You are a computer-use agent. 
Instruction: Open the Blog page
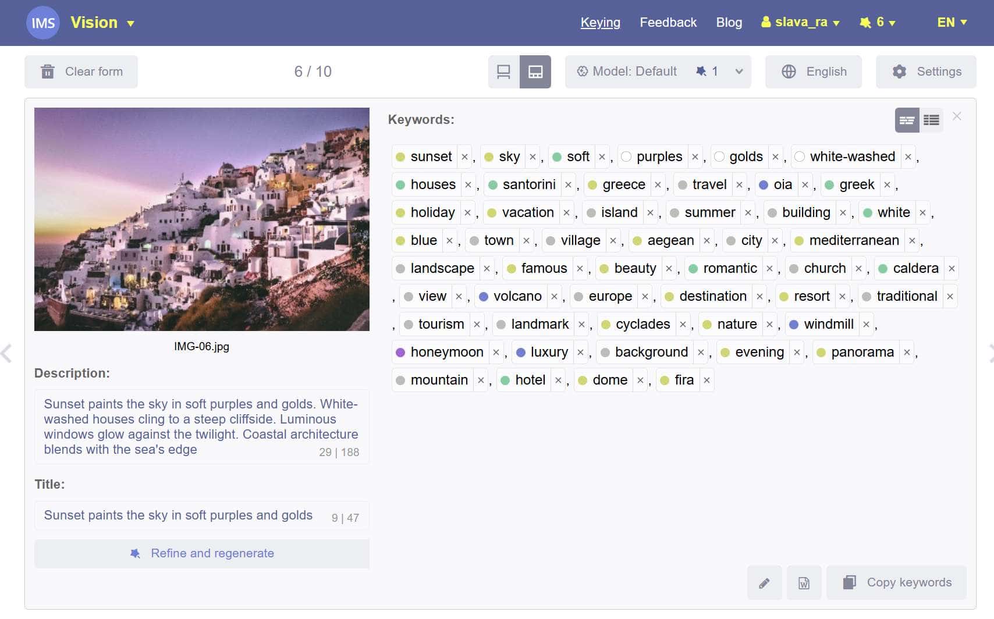[x=729, y=22]
